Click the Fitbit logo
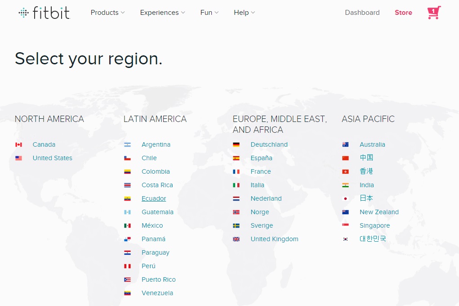Image resolution: width=459 pixels, height=306 pixels. [44, 13]
